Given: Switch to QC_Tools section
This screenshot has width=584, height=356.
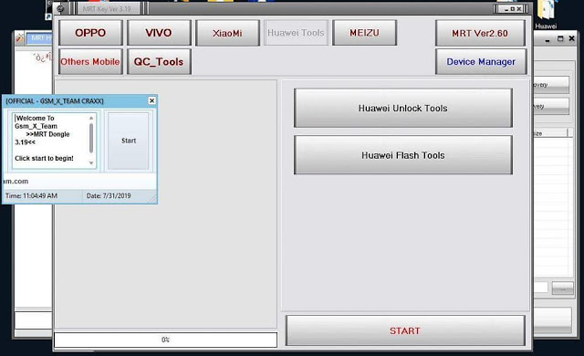Looking at the screenshot, I should pos(159,61).
